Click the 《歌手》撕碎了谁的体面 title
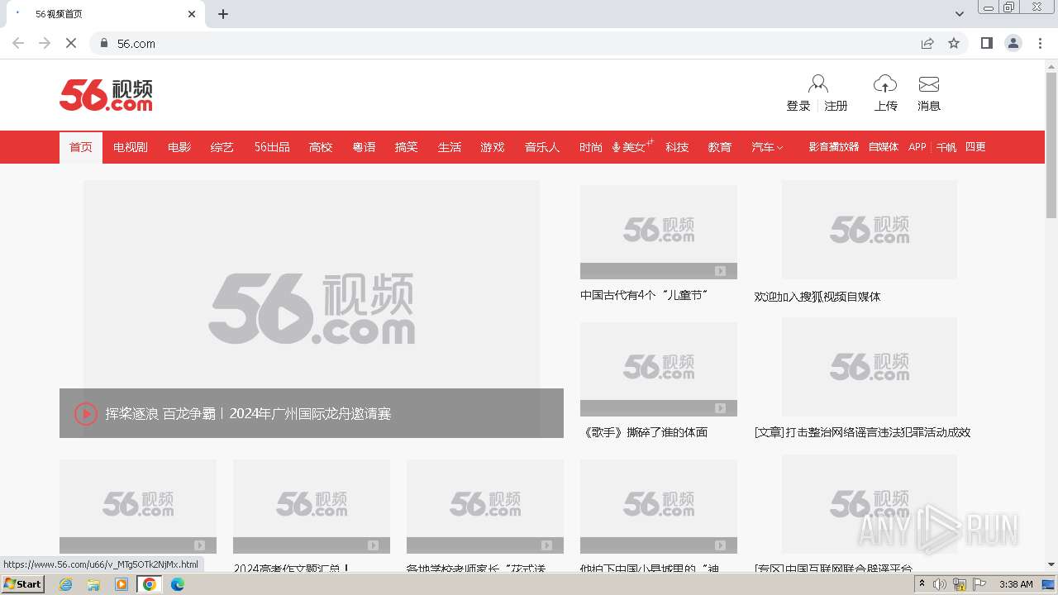 [x=645, y=432]
